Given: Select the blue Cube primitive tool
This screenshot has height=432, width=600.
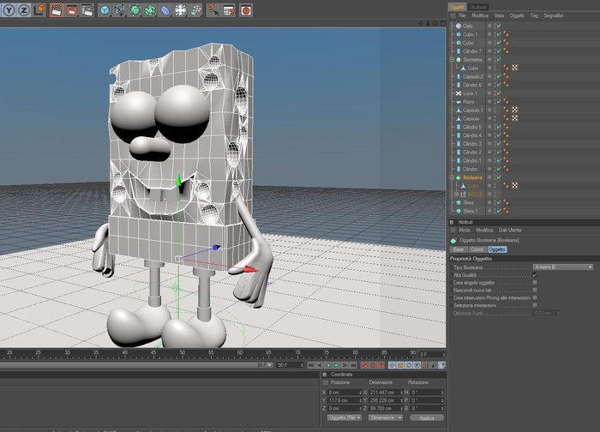Looking at the screenshot, I should point(104,10).
